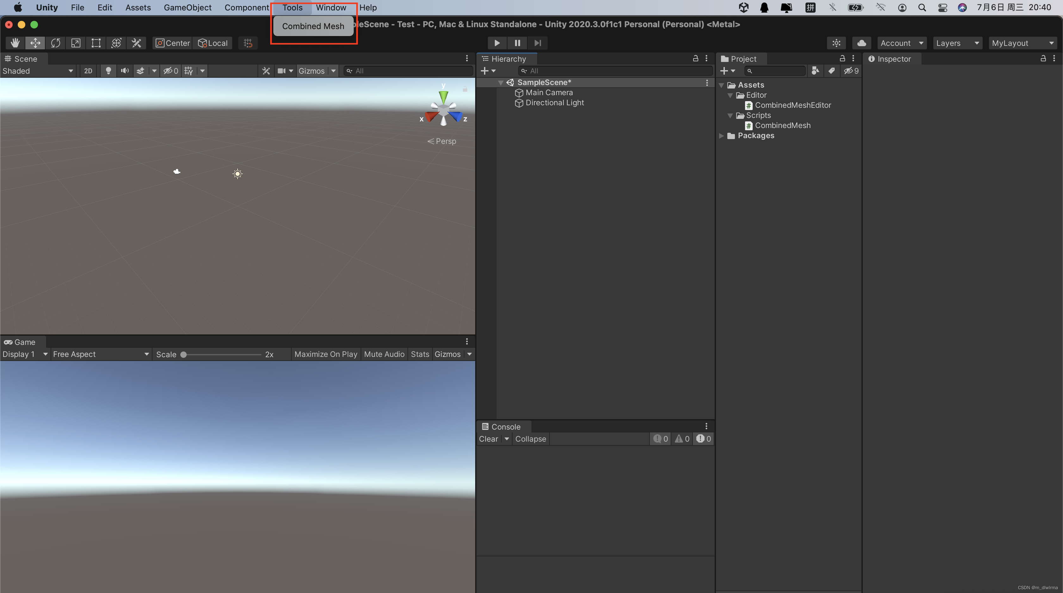Collapse the Scripts folder in Project
The width and height of the screenshot is (1063, 593).
[x=730, y=115]
